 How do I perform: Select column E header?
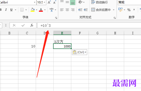62,33
